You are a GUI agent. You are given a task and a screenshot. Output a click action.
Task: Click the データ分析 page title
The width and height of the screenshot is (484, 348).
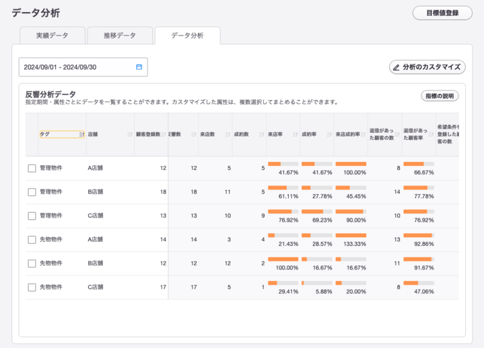tap(36, 13)
